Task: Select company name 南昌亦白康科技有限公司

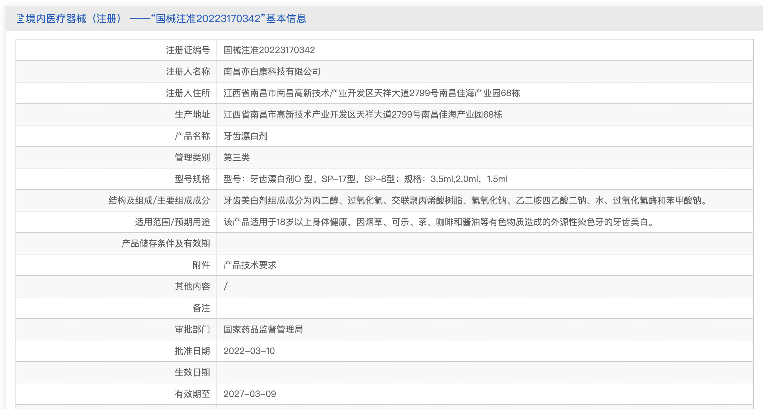Action: (272, 71)
